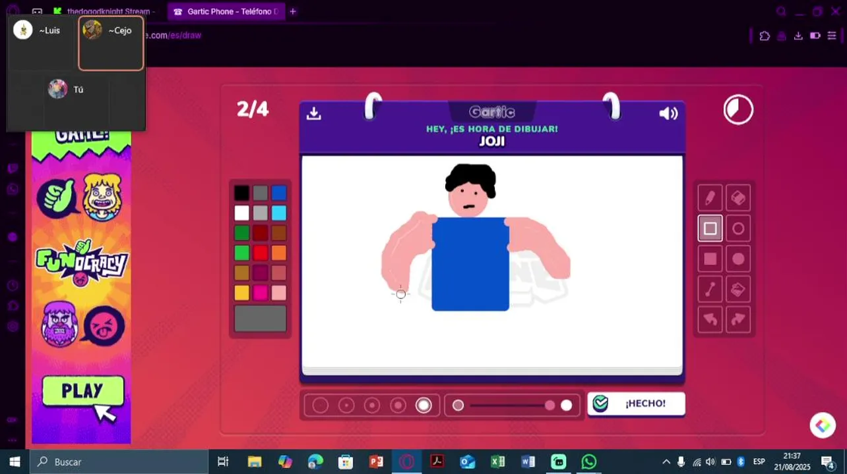Screen dimensions: 847x474
Task: Click the Buscar taskbar search box
Action: tap(119, 461)
